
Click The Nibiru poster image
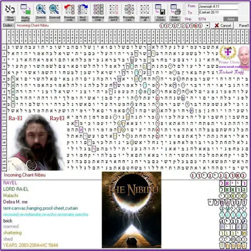pos(132,210)
